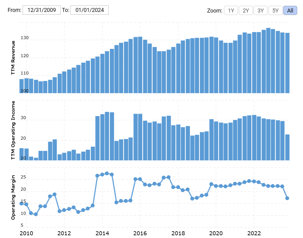Click the rightmost TTM Operating Income bar

287,147
